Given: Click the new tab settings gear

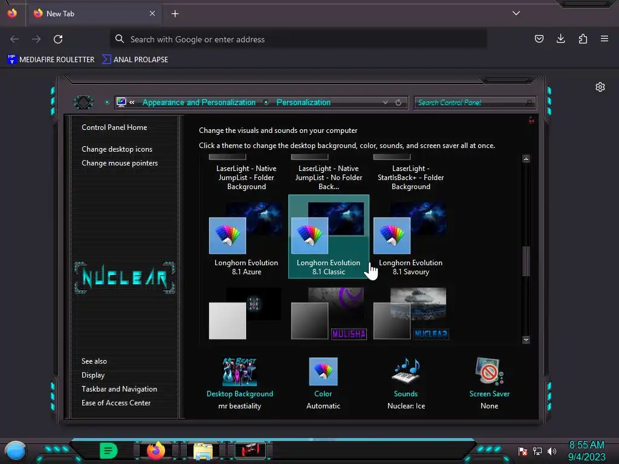Looking at the screenshot, I should pos(600,87).
